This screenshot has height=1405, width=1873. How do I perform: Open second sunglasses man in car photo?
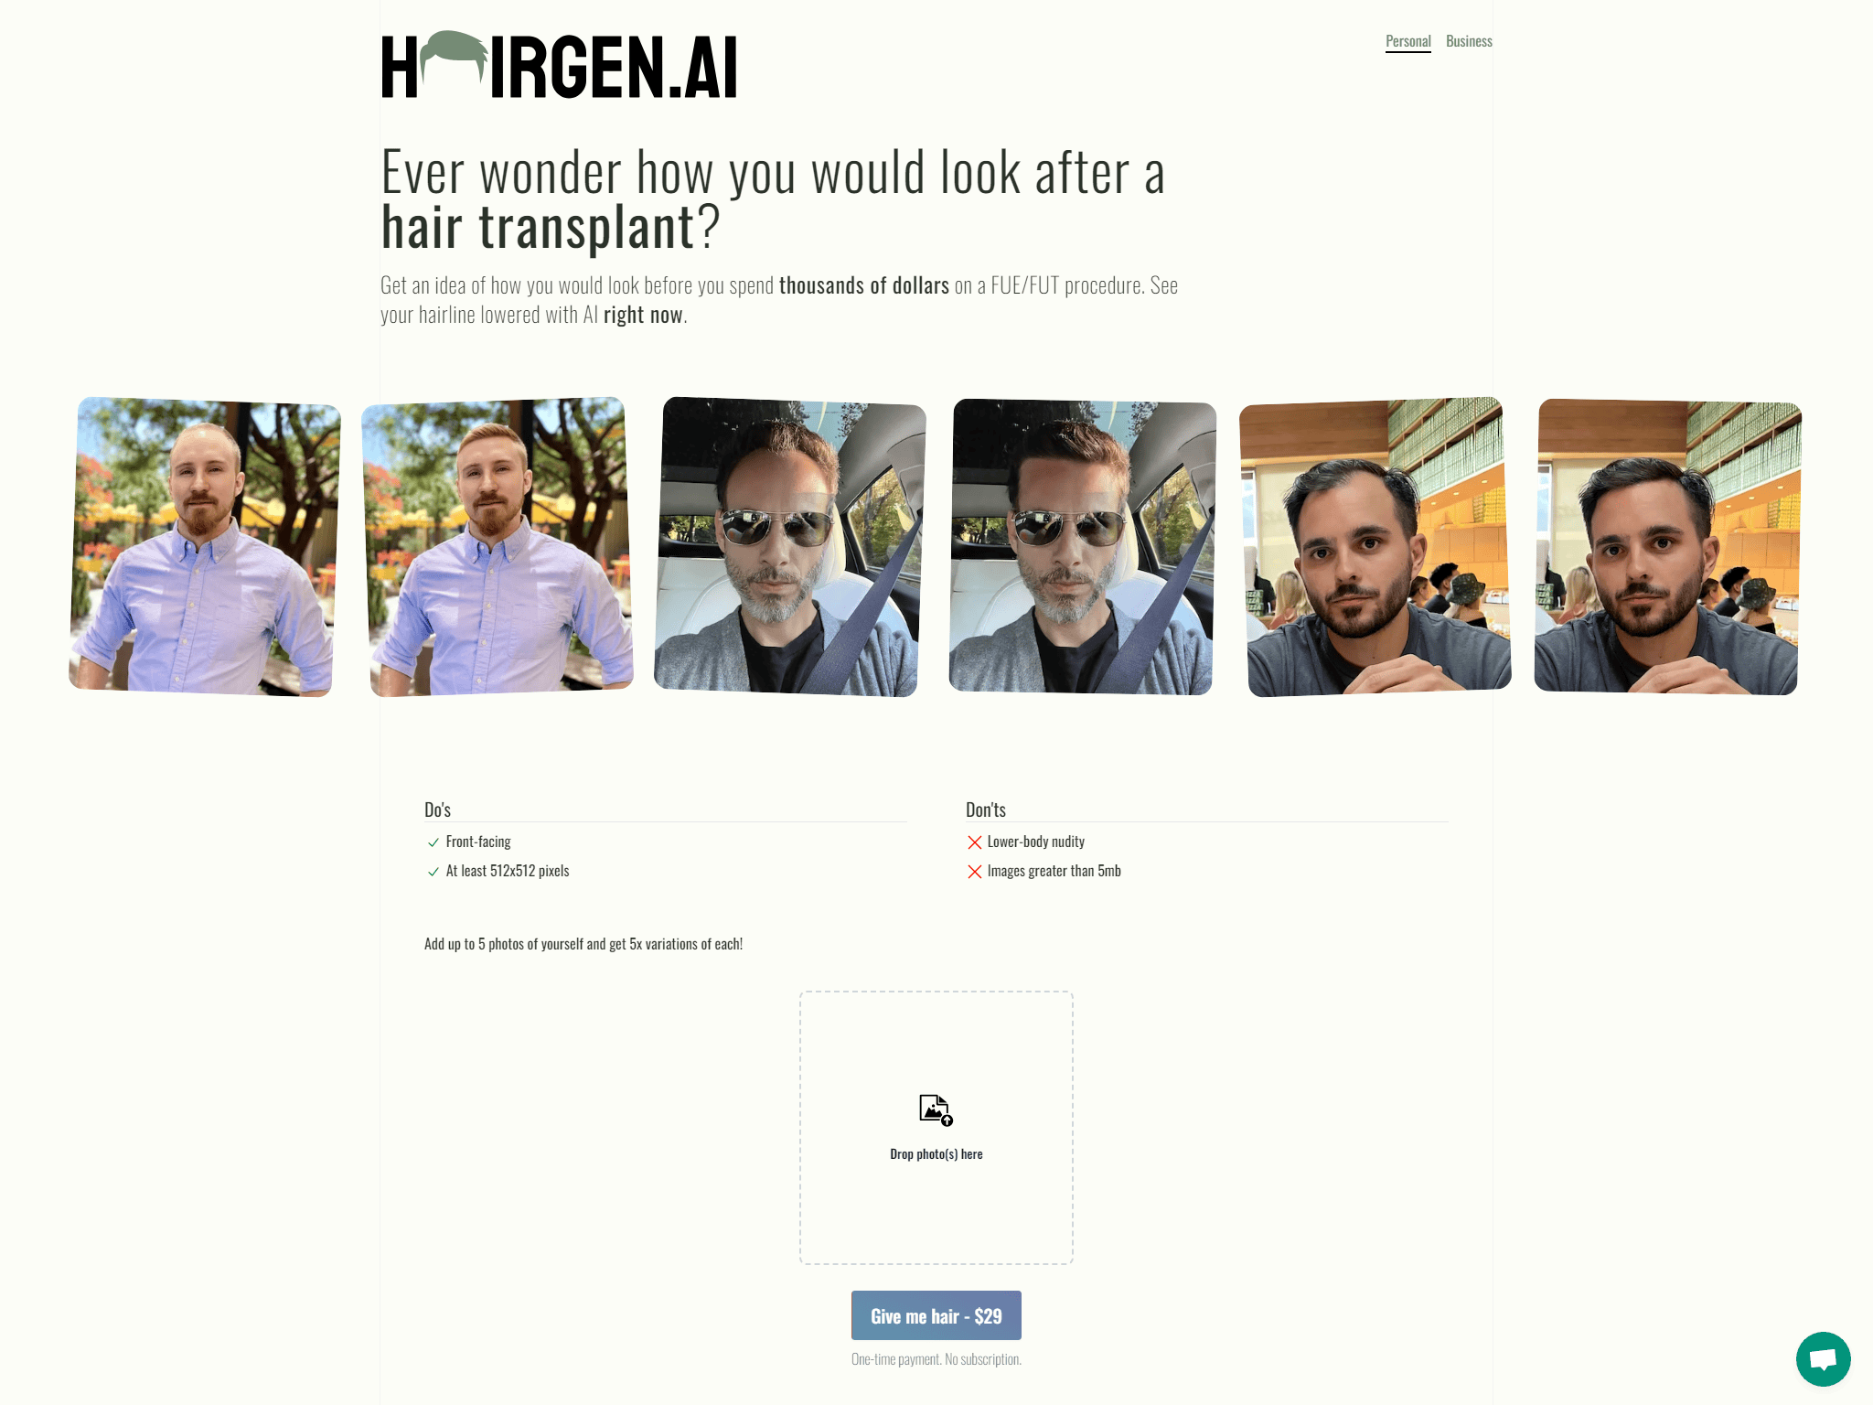coord(1083,546)
